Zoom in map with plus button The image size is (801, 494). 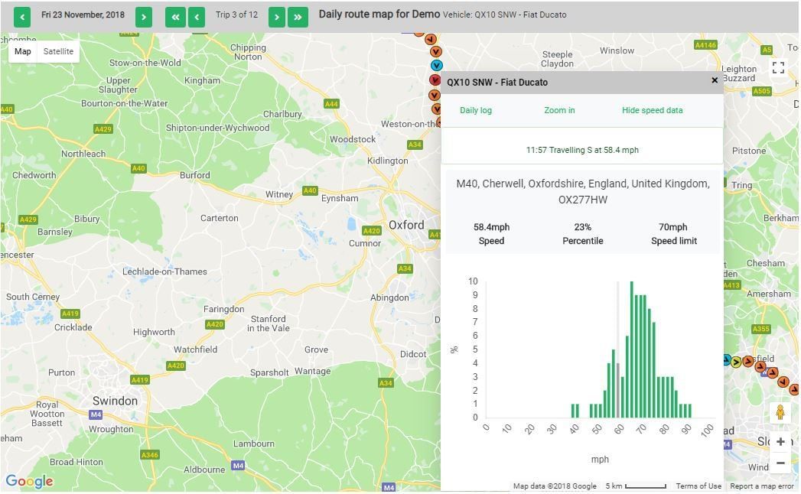780,441
